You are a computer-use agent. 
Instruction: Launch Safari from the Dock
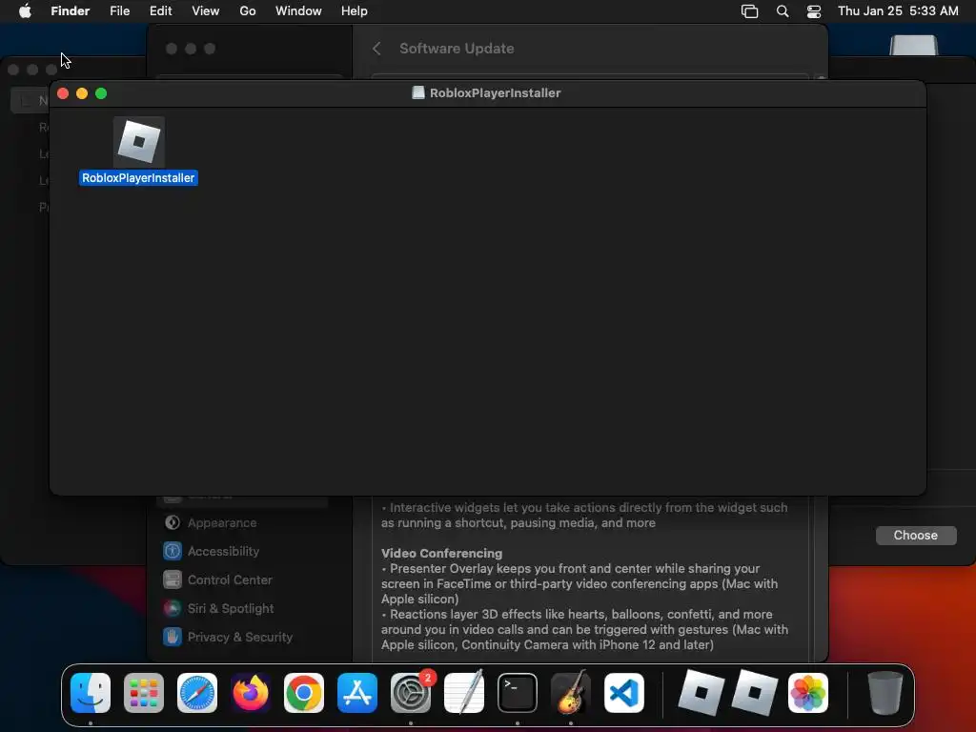[x=197, y=693]
